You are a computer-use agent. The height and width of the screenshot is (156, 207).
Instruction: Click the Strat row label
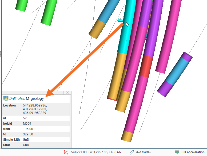click(7, 145)
